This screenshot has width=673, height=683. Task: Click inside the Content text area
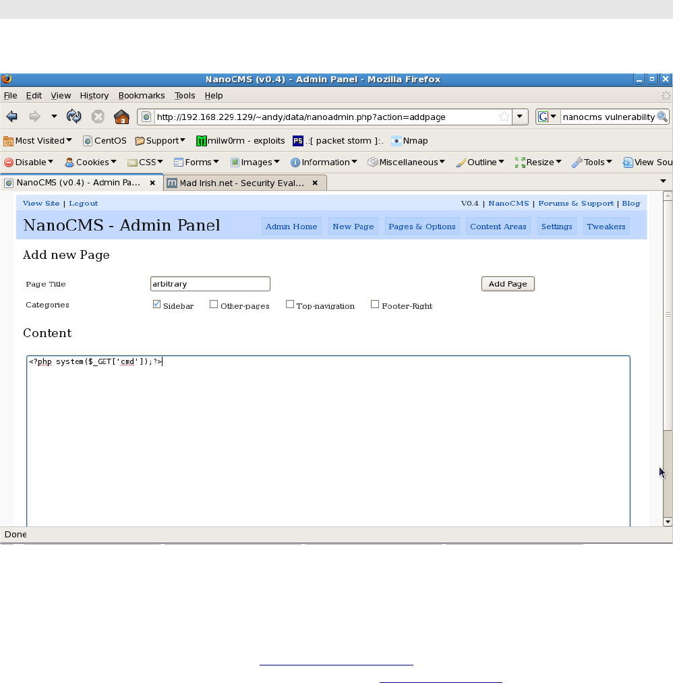[328, 441]
